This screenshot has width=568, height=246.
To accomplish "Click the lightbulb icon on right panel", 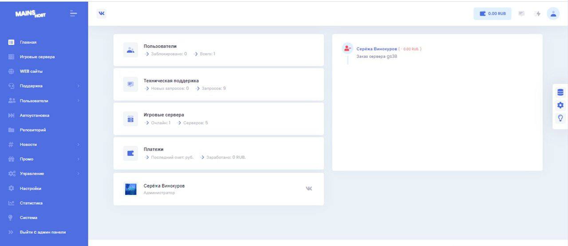I will pyautogui.click(x=560, y=118).
